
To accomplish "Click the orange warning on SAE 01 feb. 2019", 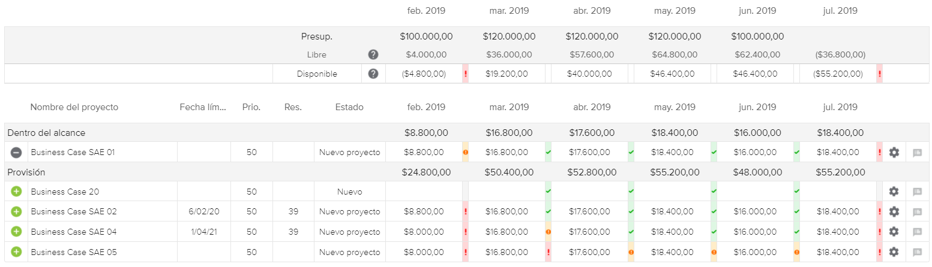I will point(465,152).
